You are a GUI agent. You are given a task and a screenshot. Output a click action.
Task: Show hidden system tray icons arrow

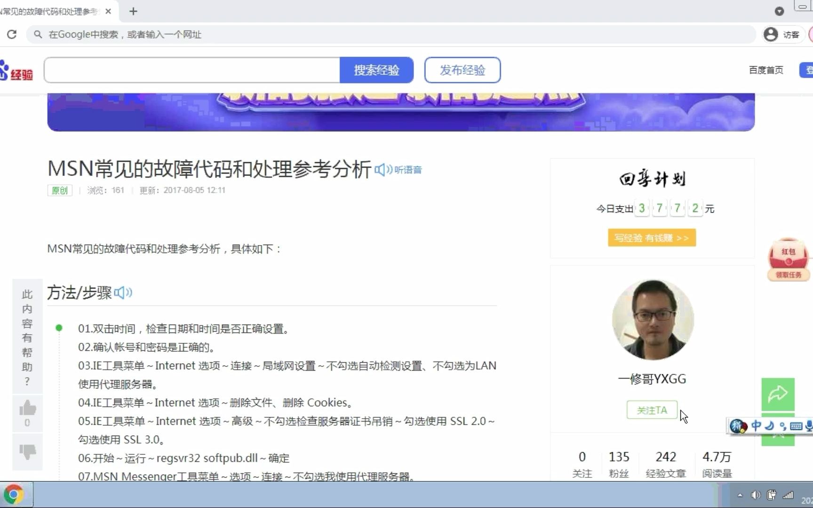click(740, 495)
